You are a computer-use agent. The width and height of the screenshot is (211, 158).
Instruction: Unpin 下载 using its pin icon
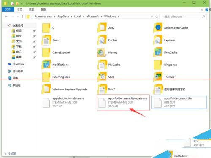point(34,46)
